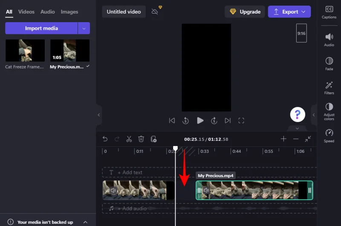Viewport: 341px width, 226px height.
Task: Switch to the All media tab
Action: click(x=9, y=12)
